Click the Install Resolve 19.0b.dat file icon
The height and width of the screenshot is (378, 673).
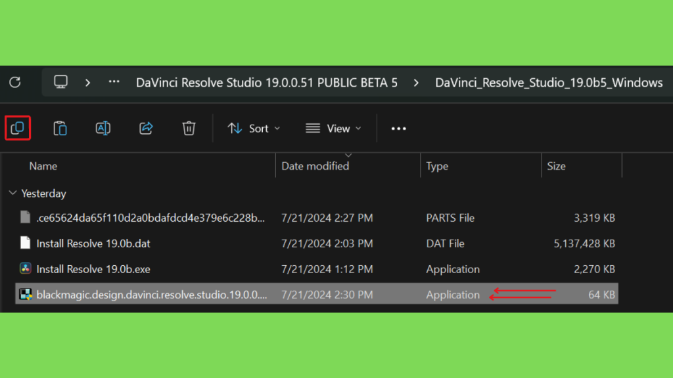(26, 243)
